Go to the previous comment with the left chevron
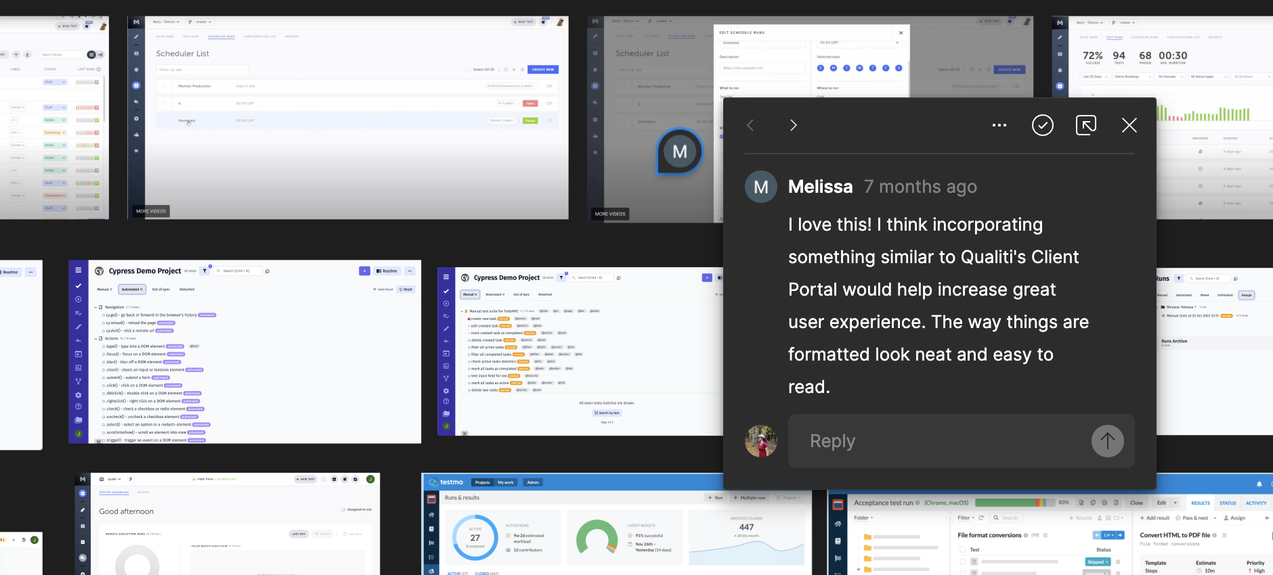The image size is (1273, 575). coord(750,125)
